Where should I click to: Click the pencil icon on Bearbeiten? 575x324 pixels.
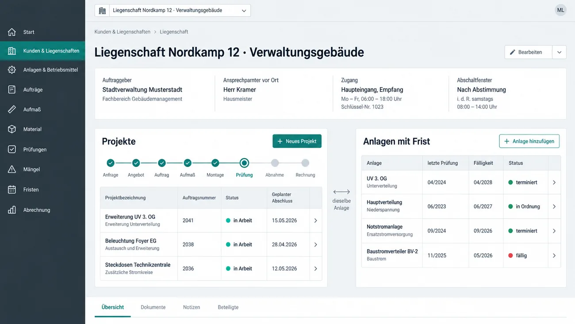coord(513,52)
